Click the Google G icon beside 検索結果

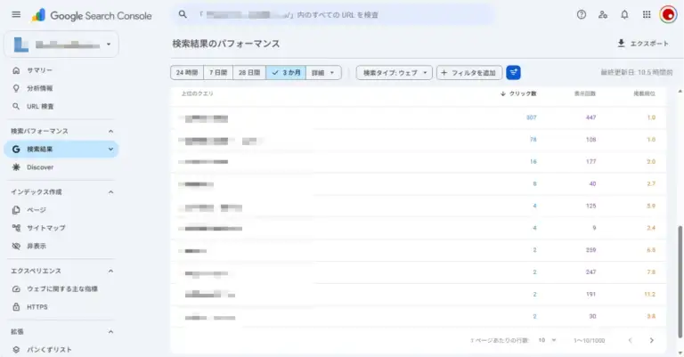tap(16, 149)
